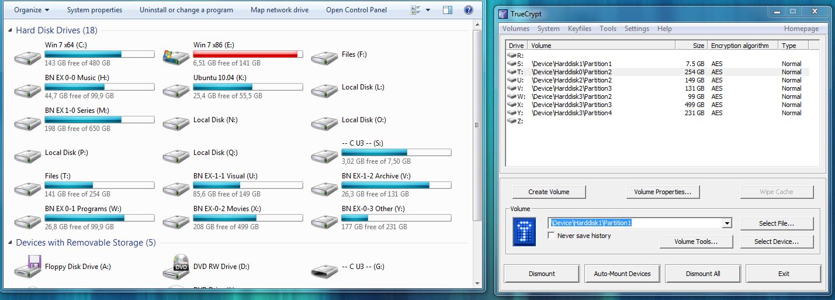Click the Dismount All button
835x300 pixels.
point(703,274)
